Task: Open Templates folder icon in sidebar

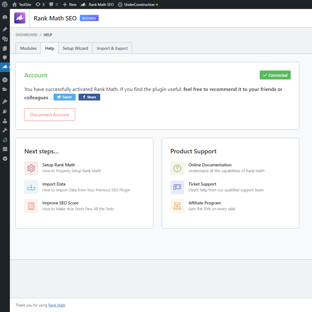Action: (5, 89)
